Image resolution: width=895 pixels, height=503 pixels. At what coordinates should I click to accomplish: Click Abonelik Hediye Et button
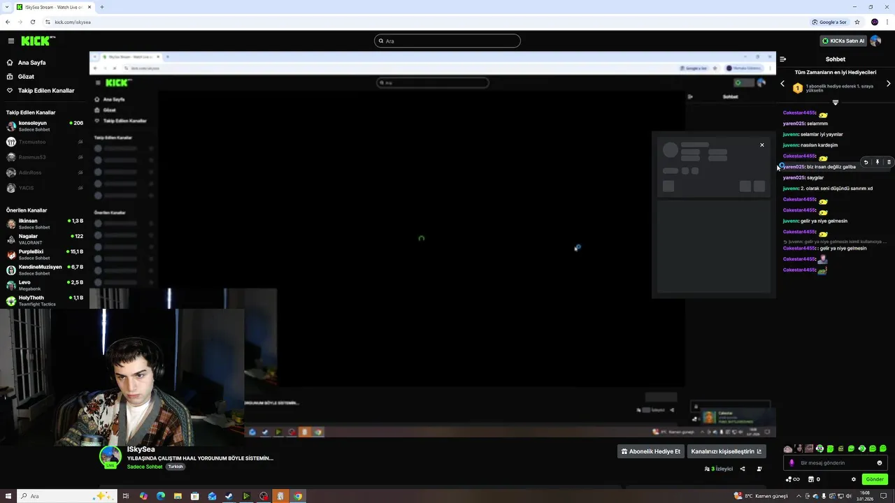click(x=650, y=451)
